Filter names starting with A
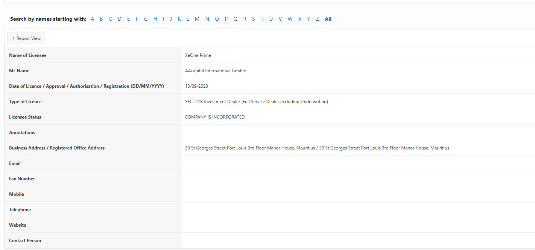This screenshot has width=535, height=250. 93,19
